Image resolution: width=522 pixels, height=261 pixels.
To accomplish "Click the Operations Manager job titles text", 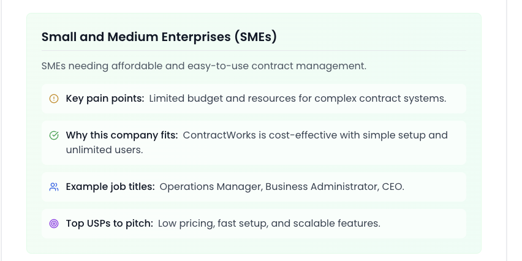I will tap(282, 187).
